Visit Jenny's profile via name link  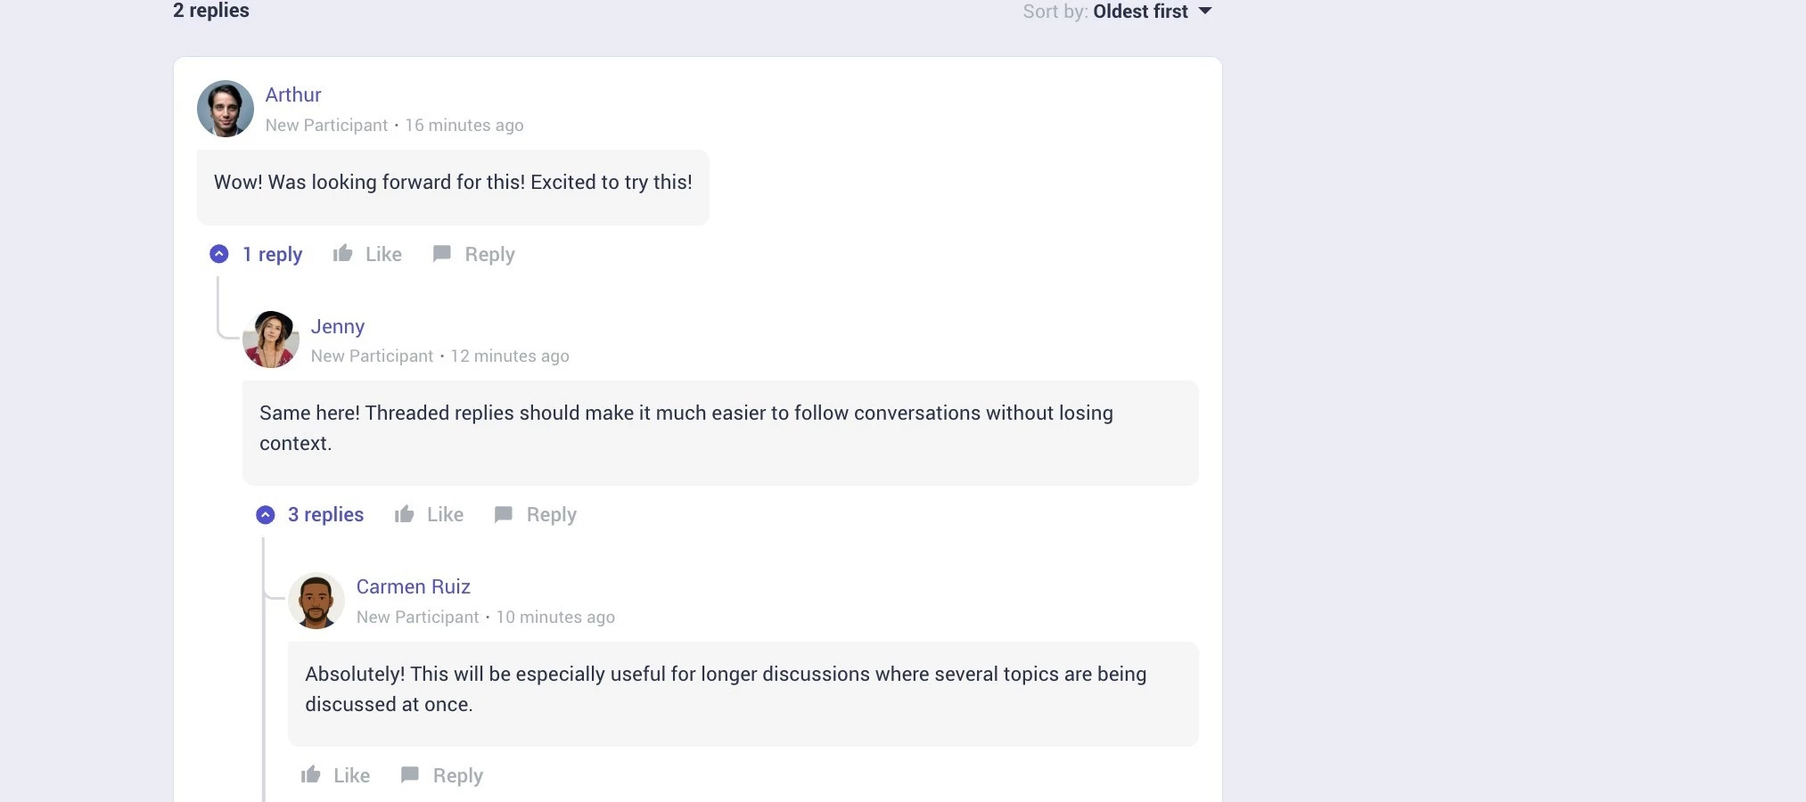[x=338, y=326]
